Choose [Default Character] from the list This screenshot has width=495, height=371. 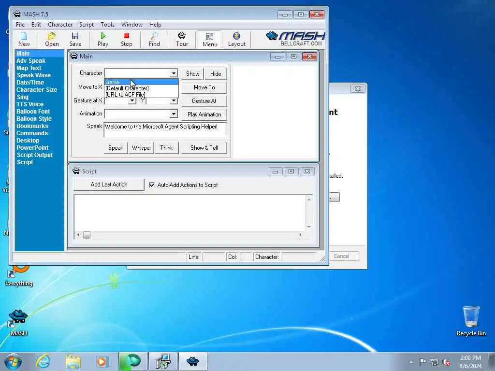(142, 88)
